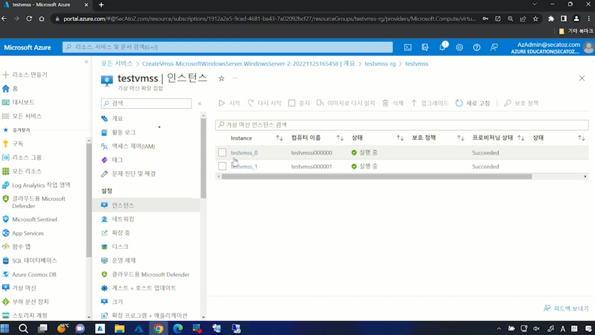Open notifications bell icon

[442, 47]
